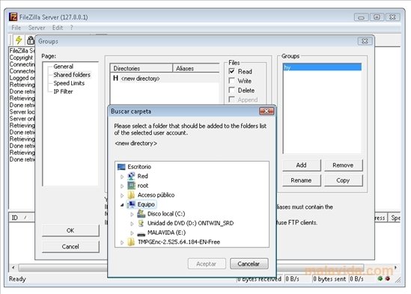Viewport: 411px width, 294px height.
Task: Click the Escritorio desktop icon in folder tree
Action: click(x=121, y=167)
